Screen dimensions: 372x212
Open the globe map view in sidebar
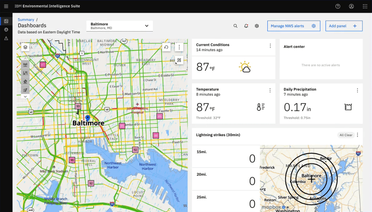pos(6,30)
